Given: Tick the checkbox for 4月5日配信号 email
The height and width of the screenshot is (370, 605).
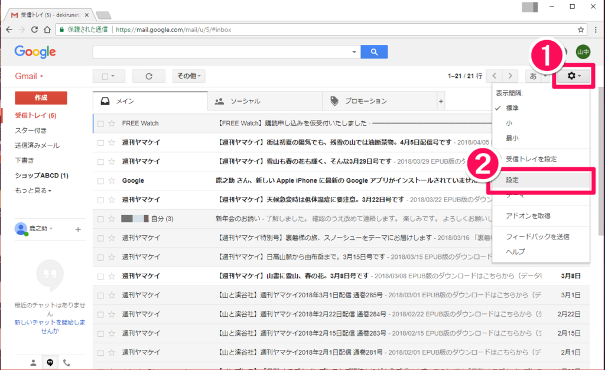Looking at the screenshot, I should [x=100, y=143].
